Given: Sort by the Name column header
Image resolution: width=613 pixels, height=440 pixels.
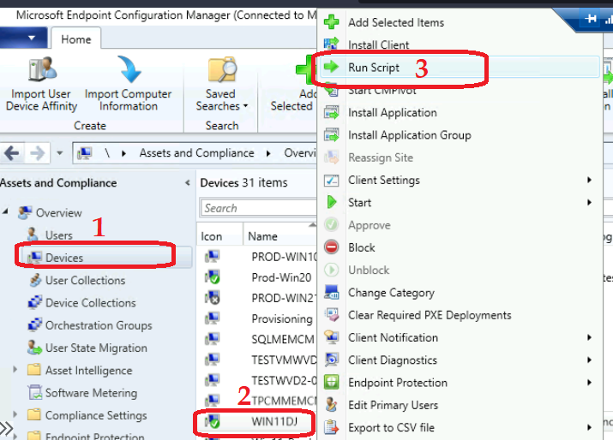Looking at the screenshot, I should coord(279,235).
